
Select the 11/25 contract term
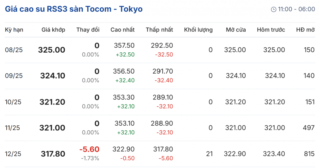pos(12,128)
